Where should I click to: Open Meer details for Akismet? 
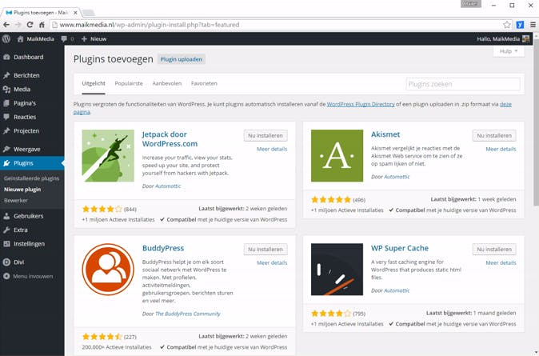[501, 149]
